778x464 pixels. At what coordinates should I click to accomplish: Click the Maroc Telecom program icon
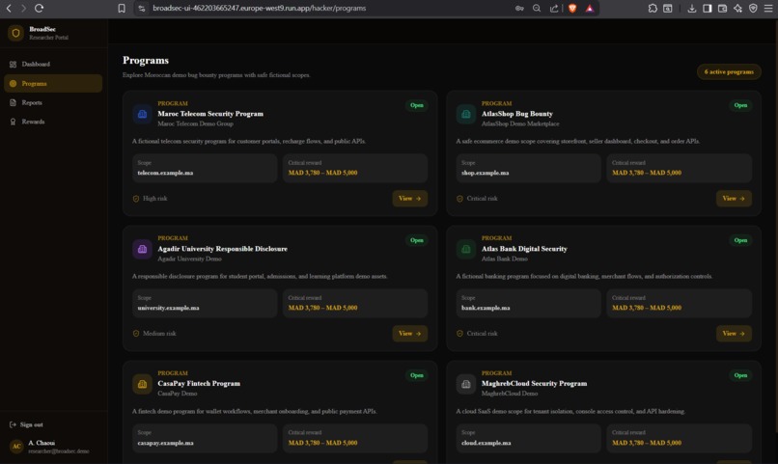(x=142, y=114)
